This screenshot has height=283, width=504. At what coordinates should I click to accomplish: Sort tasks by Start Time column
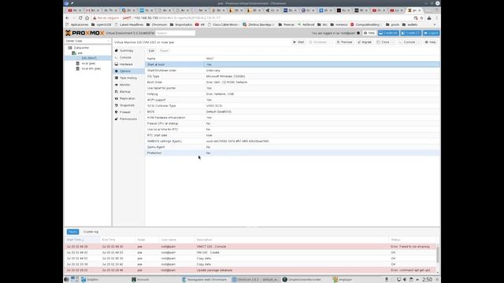[x=82, y=240]
